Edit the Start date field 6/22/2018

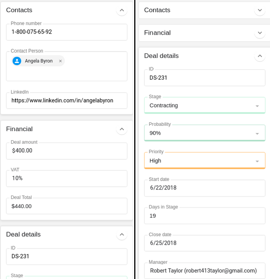coord(205,188)
